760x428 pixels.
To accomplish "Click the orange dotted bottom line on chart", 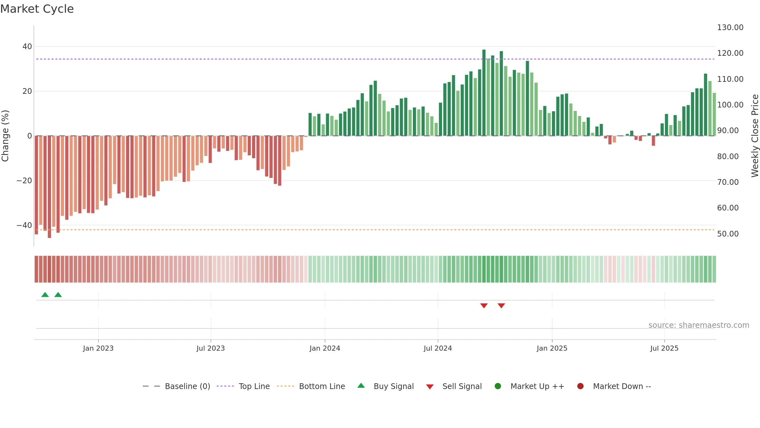I will [375, 230].
